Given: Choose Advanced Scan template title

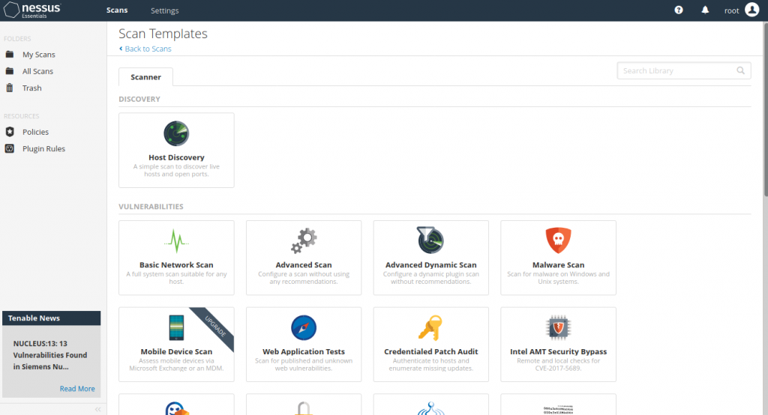Looking at the screenshot, I should coord(304,264).
